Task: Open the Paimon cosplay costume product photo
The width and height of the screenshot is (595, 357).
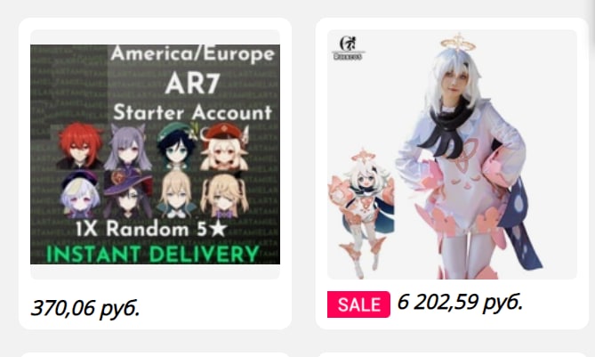Action: pos(452,154)
